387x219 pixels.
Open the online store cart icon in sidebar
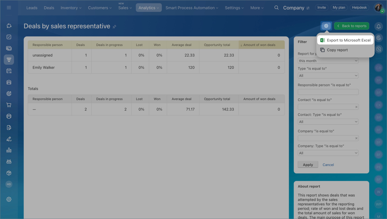click(x=9, y=105)
